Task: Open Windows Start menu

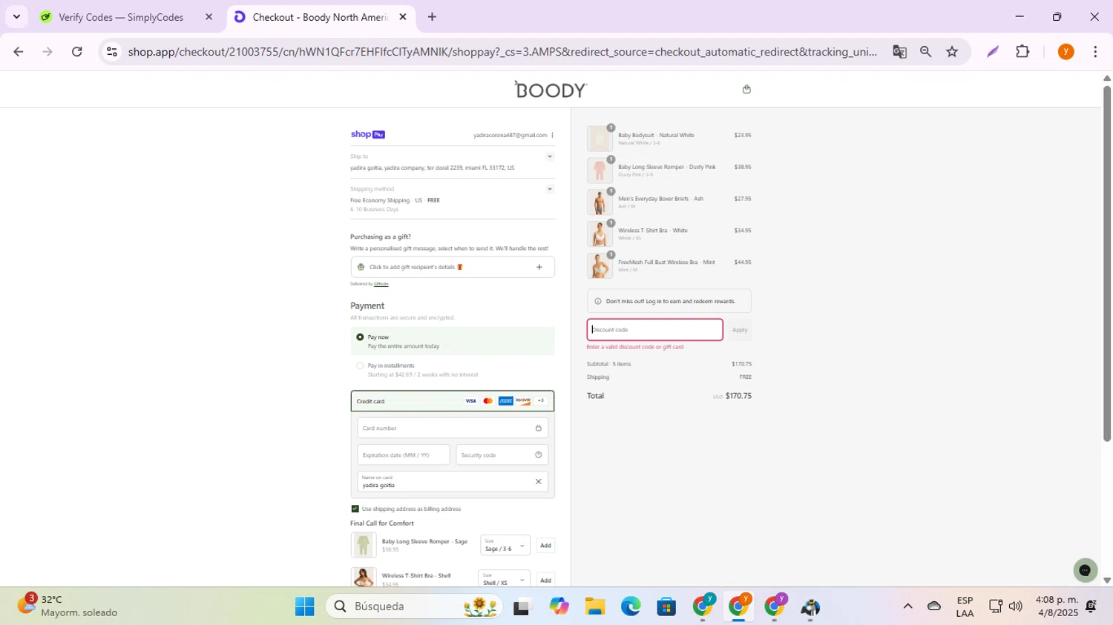Action: click(304, 606)
